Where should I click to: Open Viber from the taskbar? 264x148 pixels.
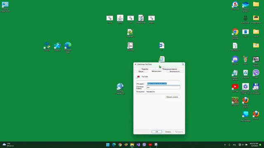click(x=144, y=145)
